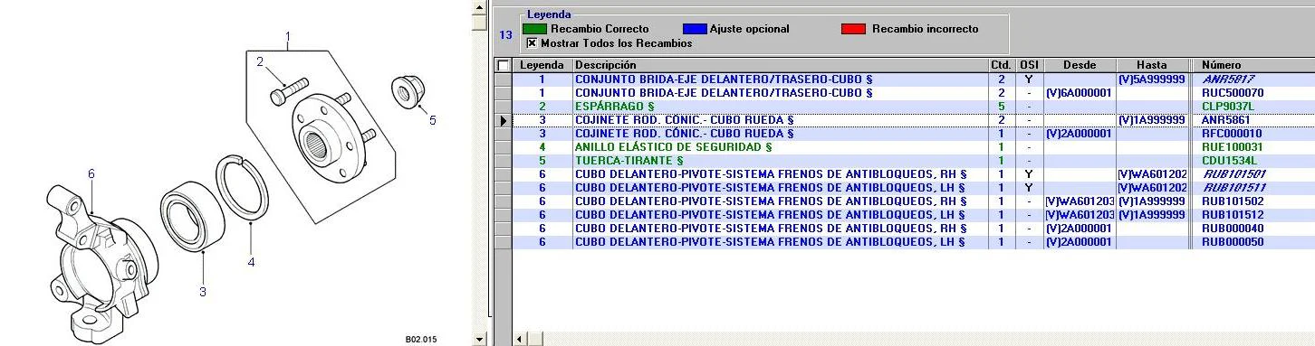Select callout number 1 in the diagram

pos(288,37)
